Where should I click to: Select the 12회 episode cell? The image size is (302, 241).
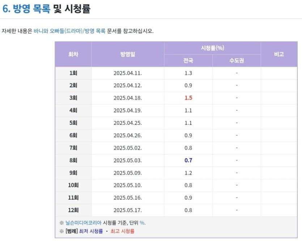pos(73,210)
